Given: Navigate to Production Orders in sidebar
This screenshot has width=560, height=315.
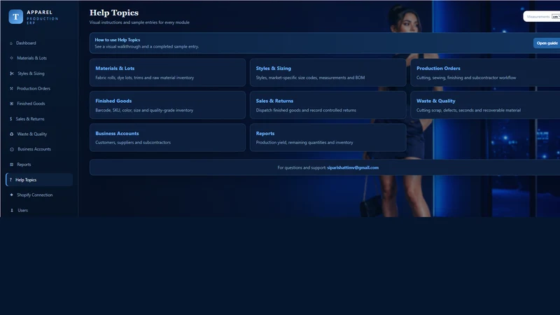Looking at the screenshot, I should pos(39,89).
